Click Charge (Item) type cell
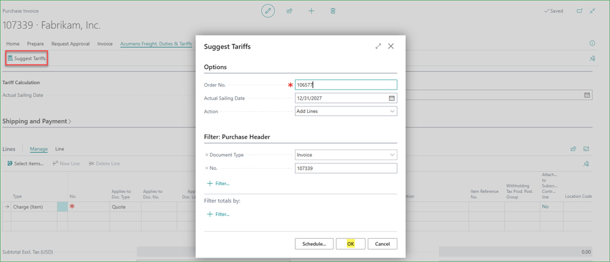Screen dimensions: 610x262 coord(33,207)
